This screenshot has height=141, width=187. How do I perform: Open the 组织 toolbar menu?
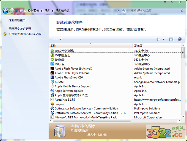pyautogui.click(x=57, y=39)
